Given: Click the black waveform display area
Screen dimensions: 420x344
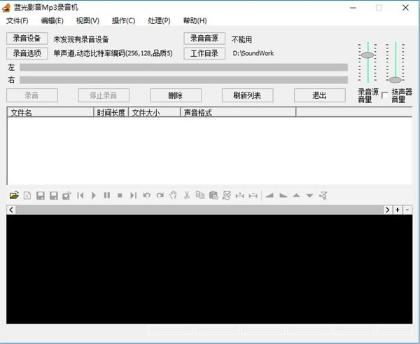Looking at the screenshot, I should point(209,269).
